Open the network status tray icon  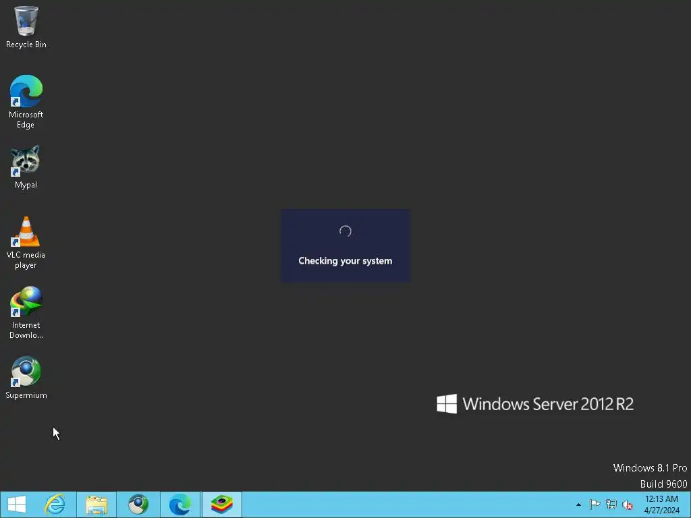pos(611,505)
